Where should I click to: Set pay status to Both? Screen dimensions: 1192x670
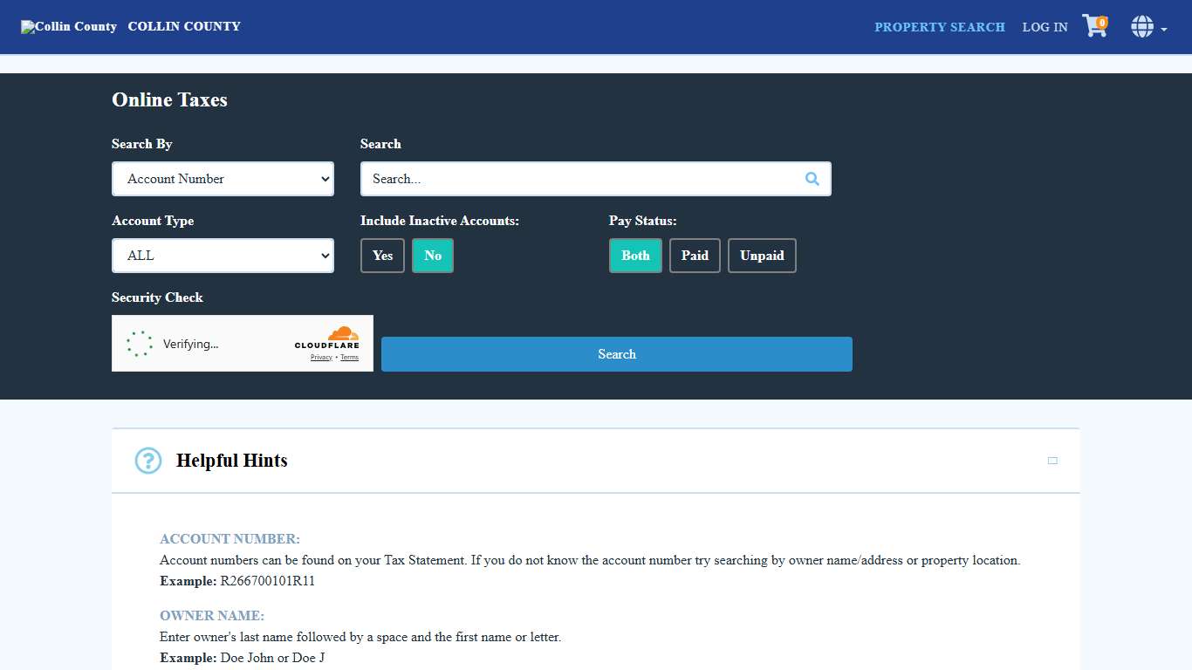[635, 256]
